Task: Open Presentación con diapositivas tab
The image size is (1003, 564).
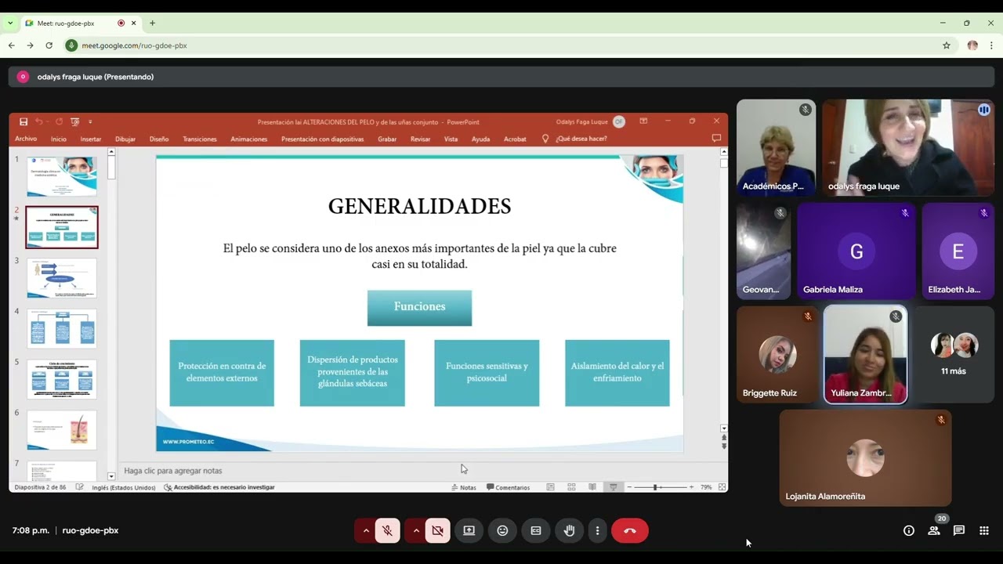Action: (x=323, y=139)
